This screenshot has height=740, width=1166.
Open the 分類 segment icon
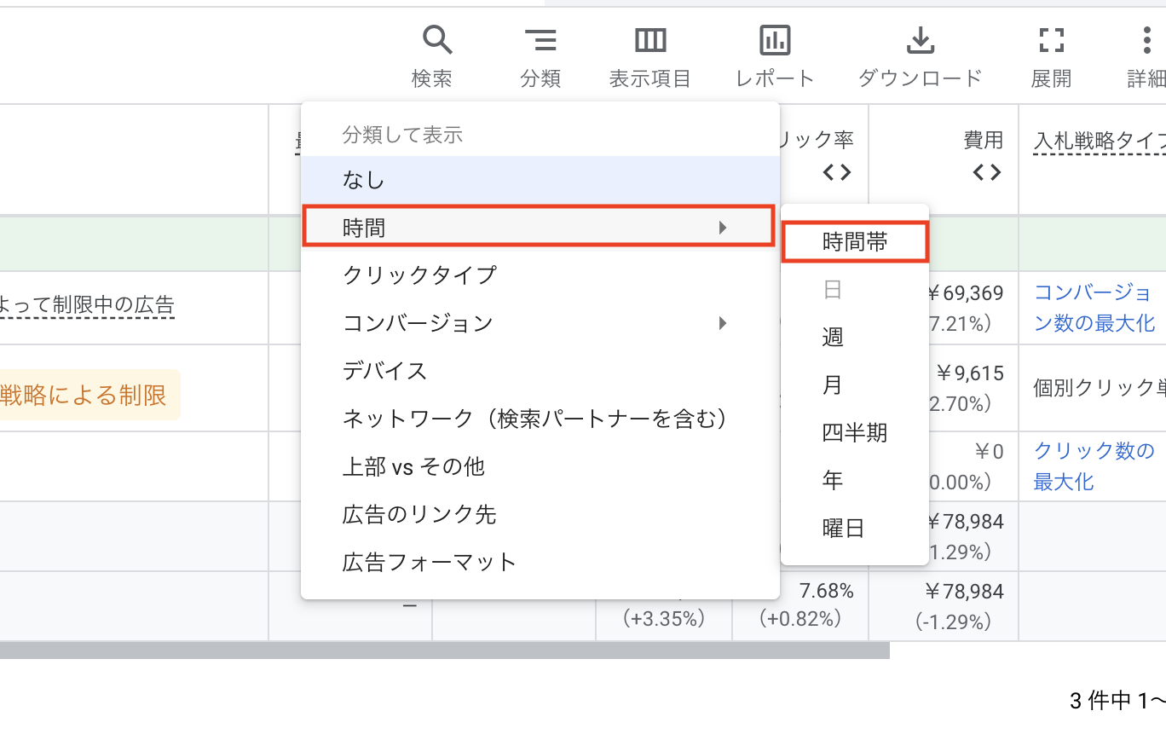point(540,40)
